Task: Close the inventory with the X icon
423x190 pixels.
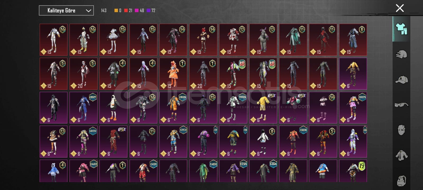Action: [x=400, y=8]
